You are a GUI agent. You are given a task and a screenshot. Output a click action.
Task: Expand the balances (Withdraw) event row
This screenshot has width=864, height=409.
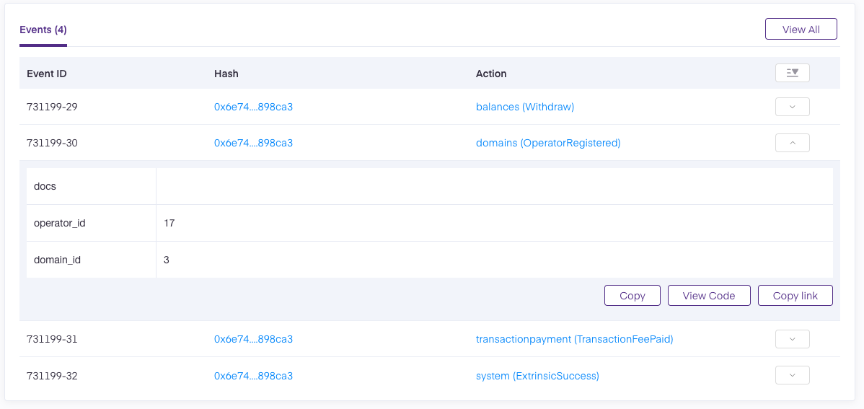coord(792,107)
